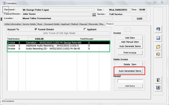
Task: Open the Memorials tab
Action: pyautogui.click(x=93, y=24)
